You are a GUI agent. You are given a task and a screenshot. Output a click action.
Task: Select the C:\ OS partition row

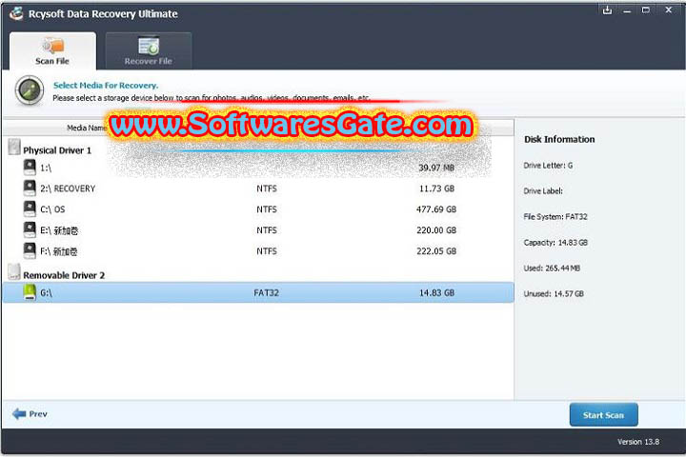click(258, 209)
